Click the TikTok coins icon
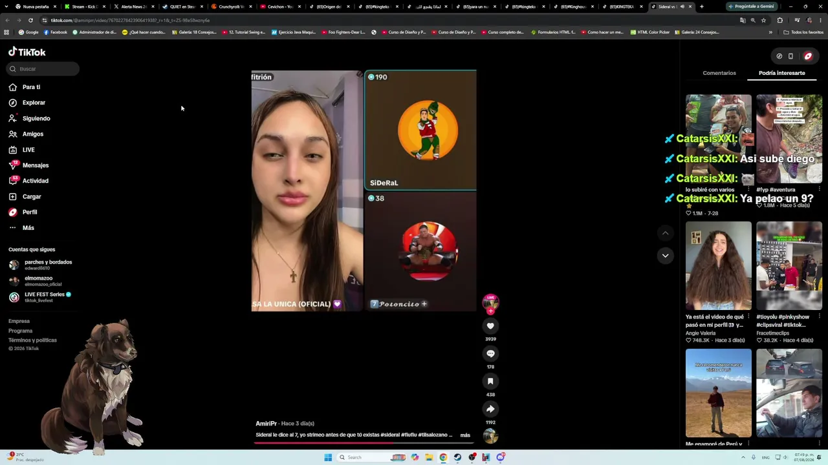 pyautogui.click(x=779, y=56)
